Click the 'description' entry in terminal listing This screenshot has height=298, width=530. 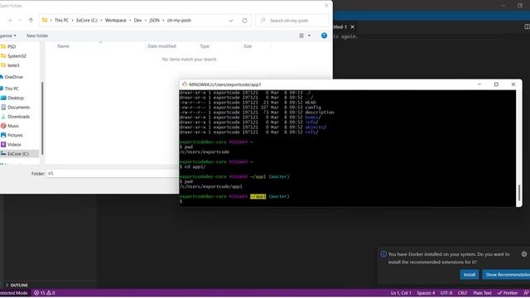(320, 113)
